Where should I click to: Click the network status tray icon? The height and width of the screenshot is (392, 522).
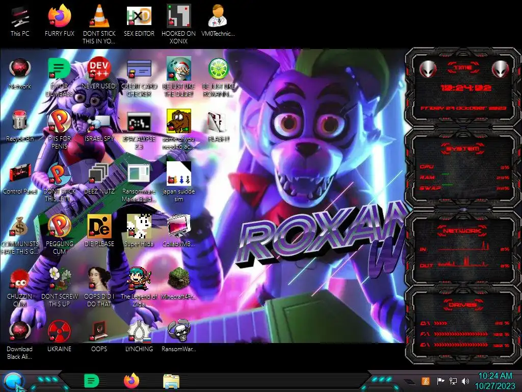453,381
